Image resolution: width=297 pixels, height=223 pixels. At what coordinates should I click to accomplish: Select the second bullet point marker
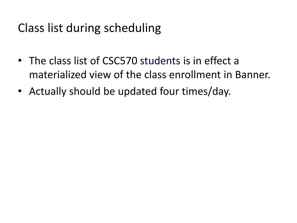click(20, 91)
